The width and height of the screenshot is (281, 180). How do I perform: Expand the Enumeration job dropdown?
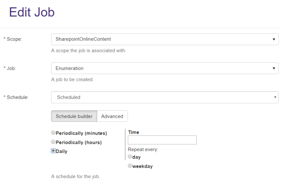click(x=165, y=68)
